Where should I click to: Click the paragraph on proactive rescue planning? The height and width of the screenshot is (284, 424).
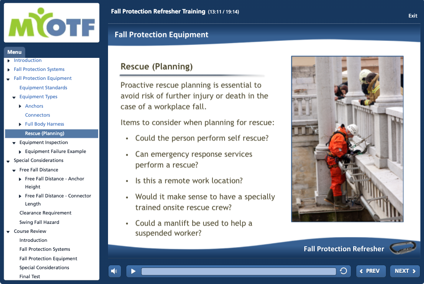[x=195, y=96]
